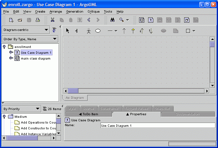Select the Comment note tool
This screenshot has height=148, width=218.
click(x=176, y=31)
